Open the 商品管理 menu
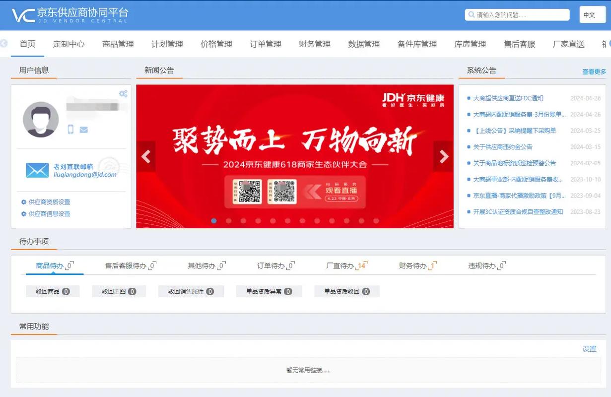This screenshot has width=611, height=397. [118, 44]
